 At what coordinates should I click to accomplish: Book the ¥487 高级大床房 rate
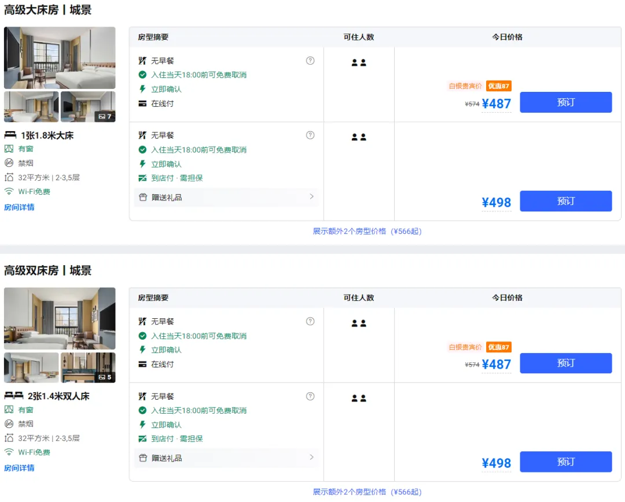(565, 102)
